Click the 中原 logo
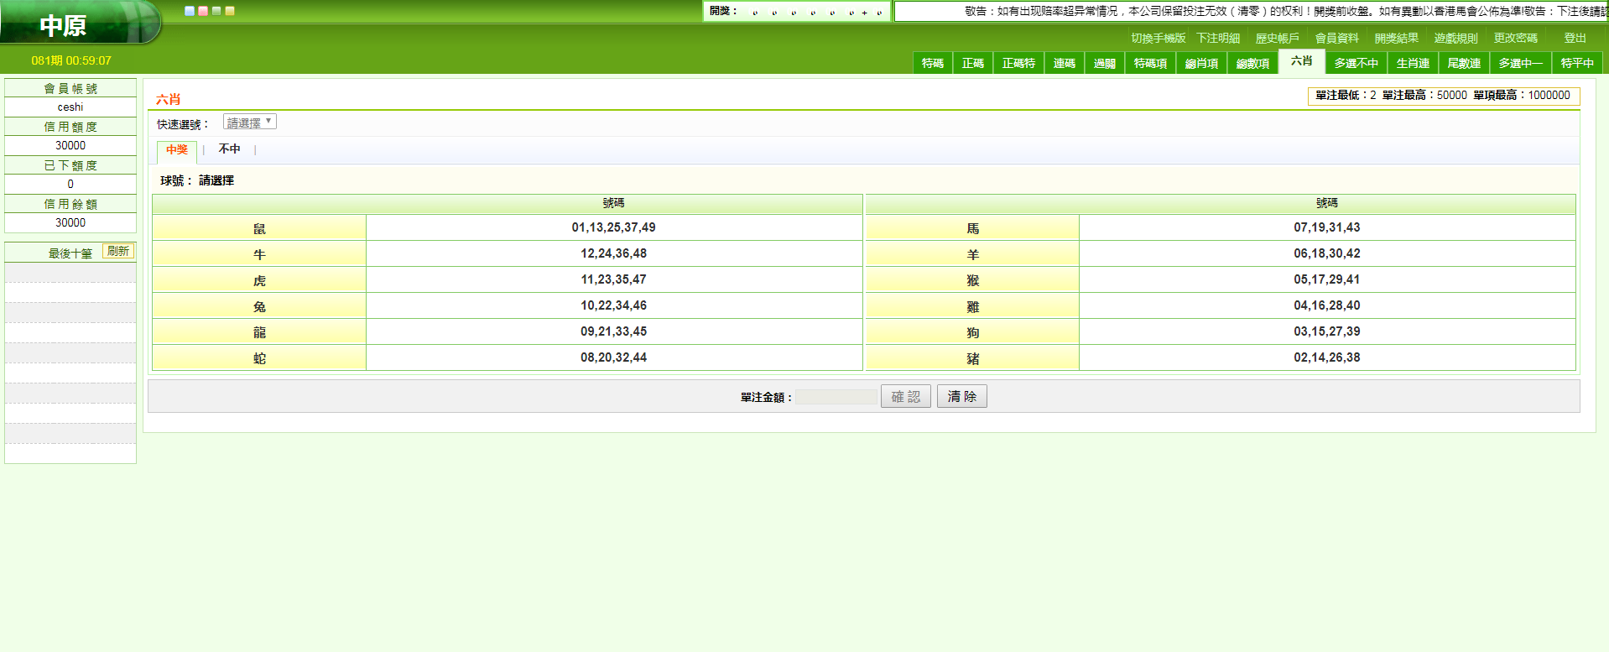The width and height of the screenshot is (1609, 652). point(64,25)
